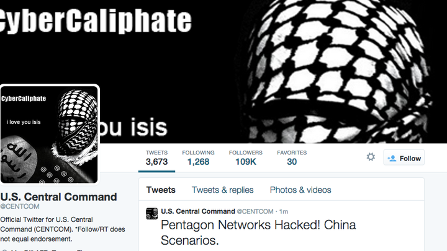Open the CyberCaliphate header banner image
This screenshot has width=447, height=251.
click(x=223, y=71)
